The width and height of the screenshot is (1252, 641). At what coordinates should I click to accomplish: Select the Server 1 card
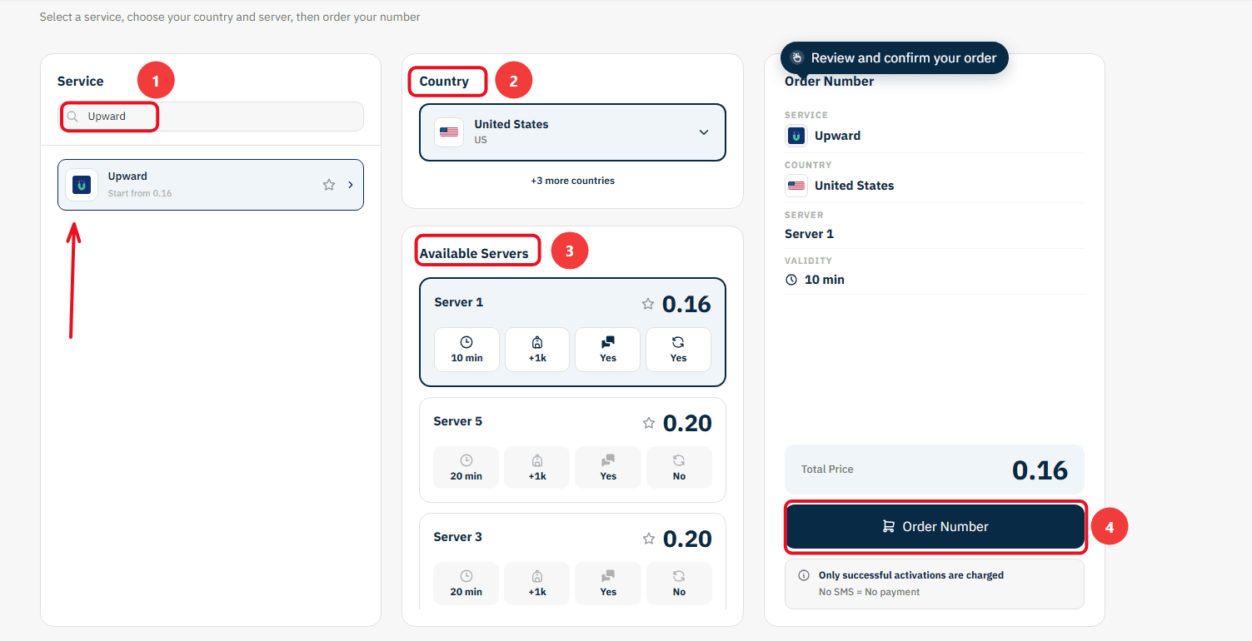click(572, 332)
